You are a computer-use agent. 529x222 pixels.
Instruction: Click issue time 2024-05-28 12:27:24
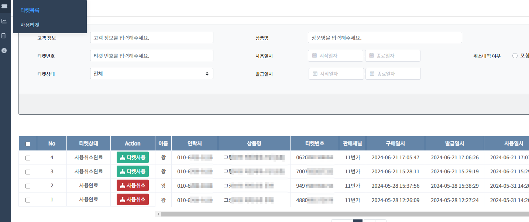454,200
